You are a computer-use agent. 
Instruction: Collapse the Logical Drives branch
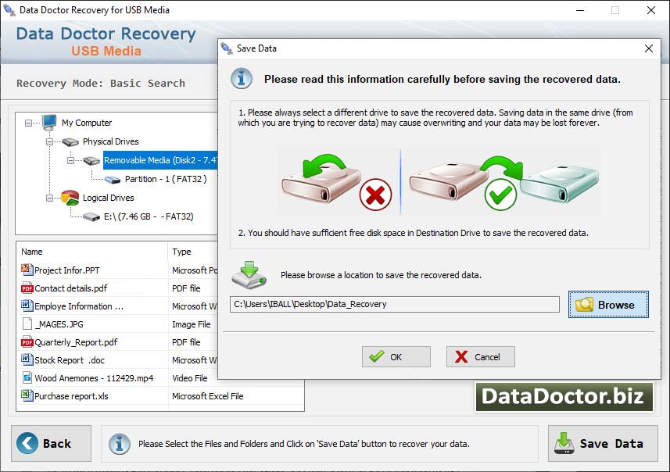(x=49, y=197)
